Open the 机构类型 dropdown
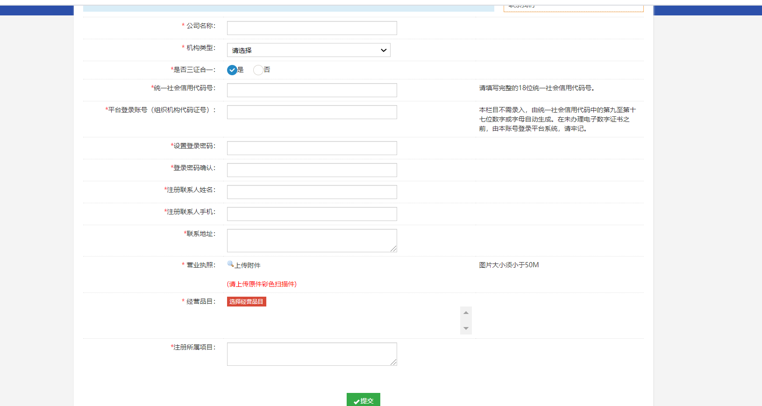Viewport: 762px width, 406px height. (308, 50)
